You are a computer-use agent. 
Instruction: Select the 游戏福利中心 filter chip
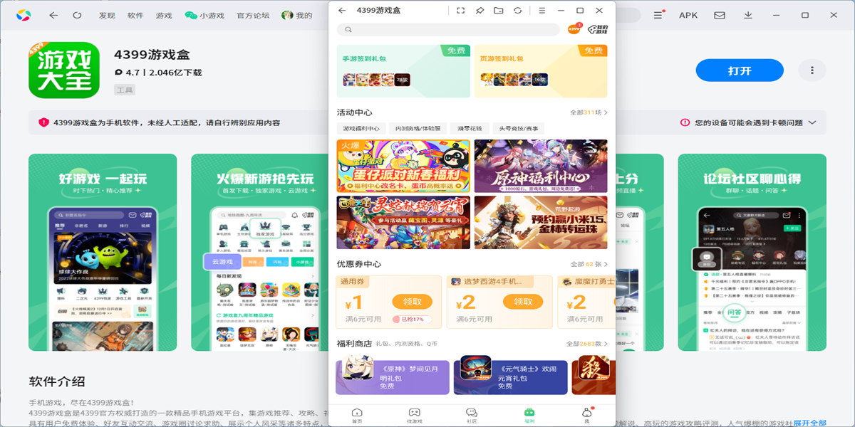(x=361, y=129)
